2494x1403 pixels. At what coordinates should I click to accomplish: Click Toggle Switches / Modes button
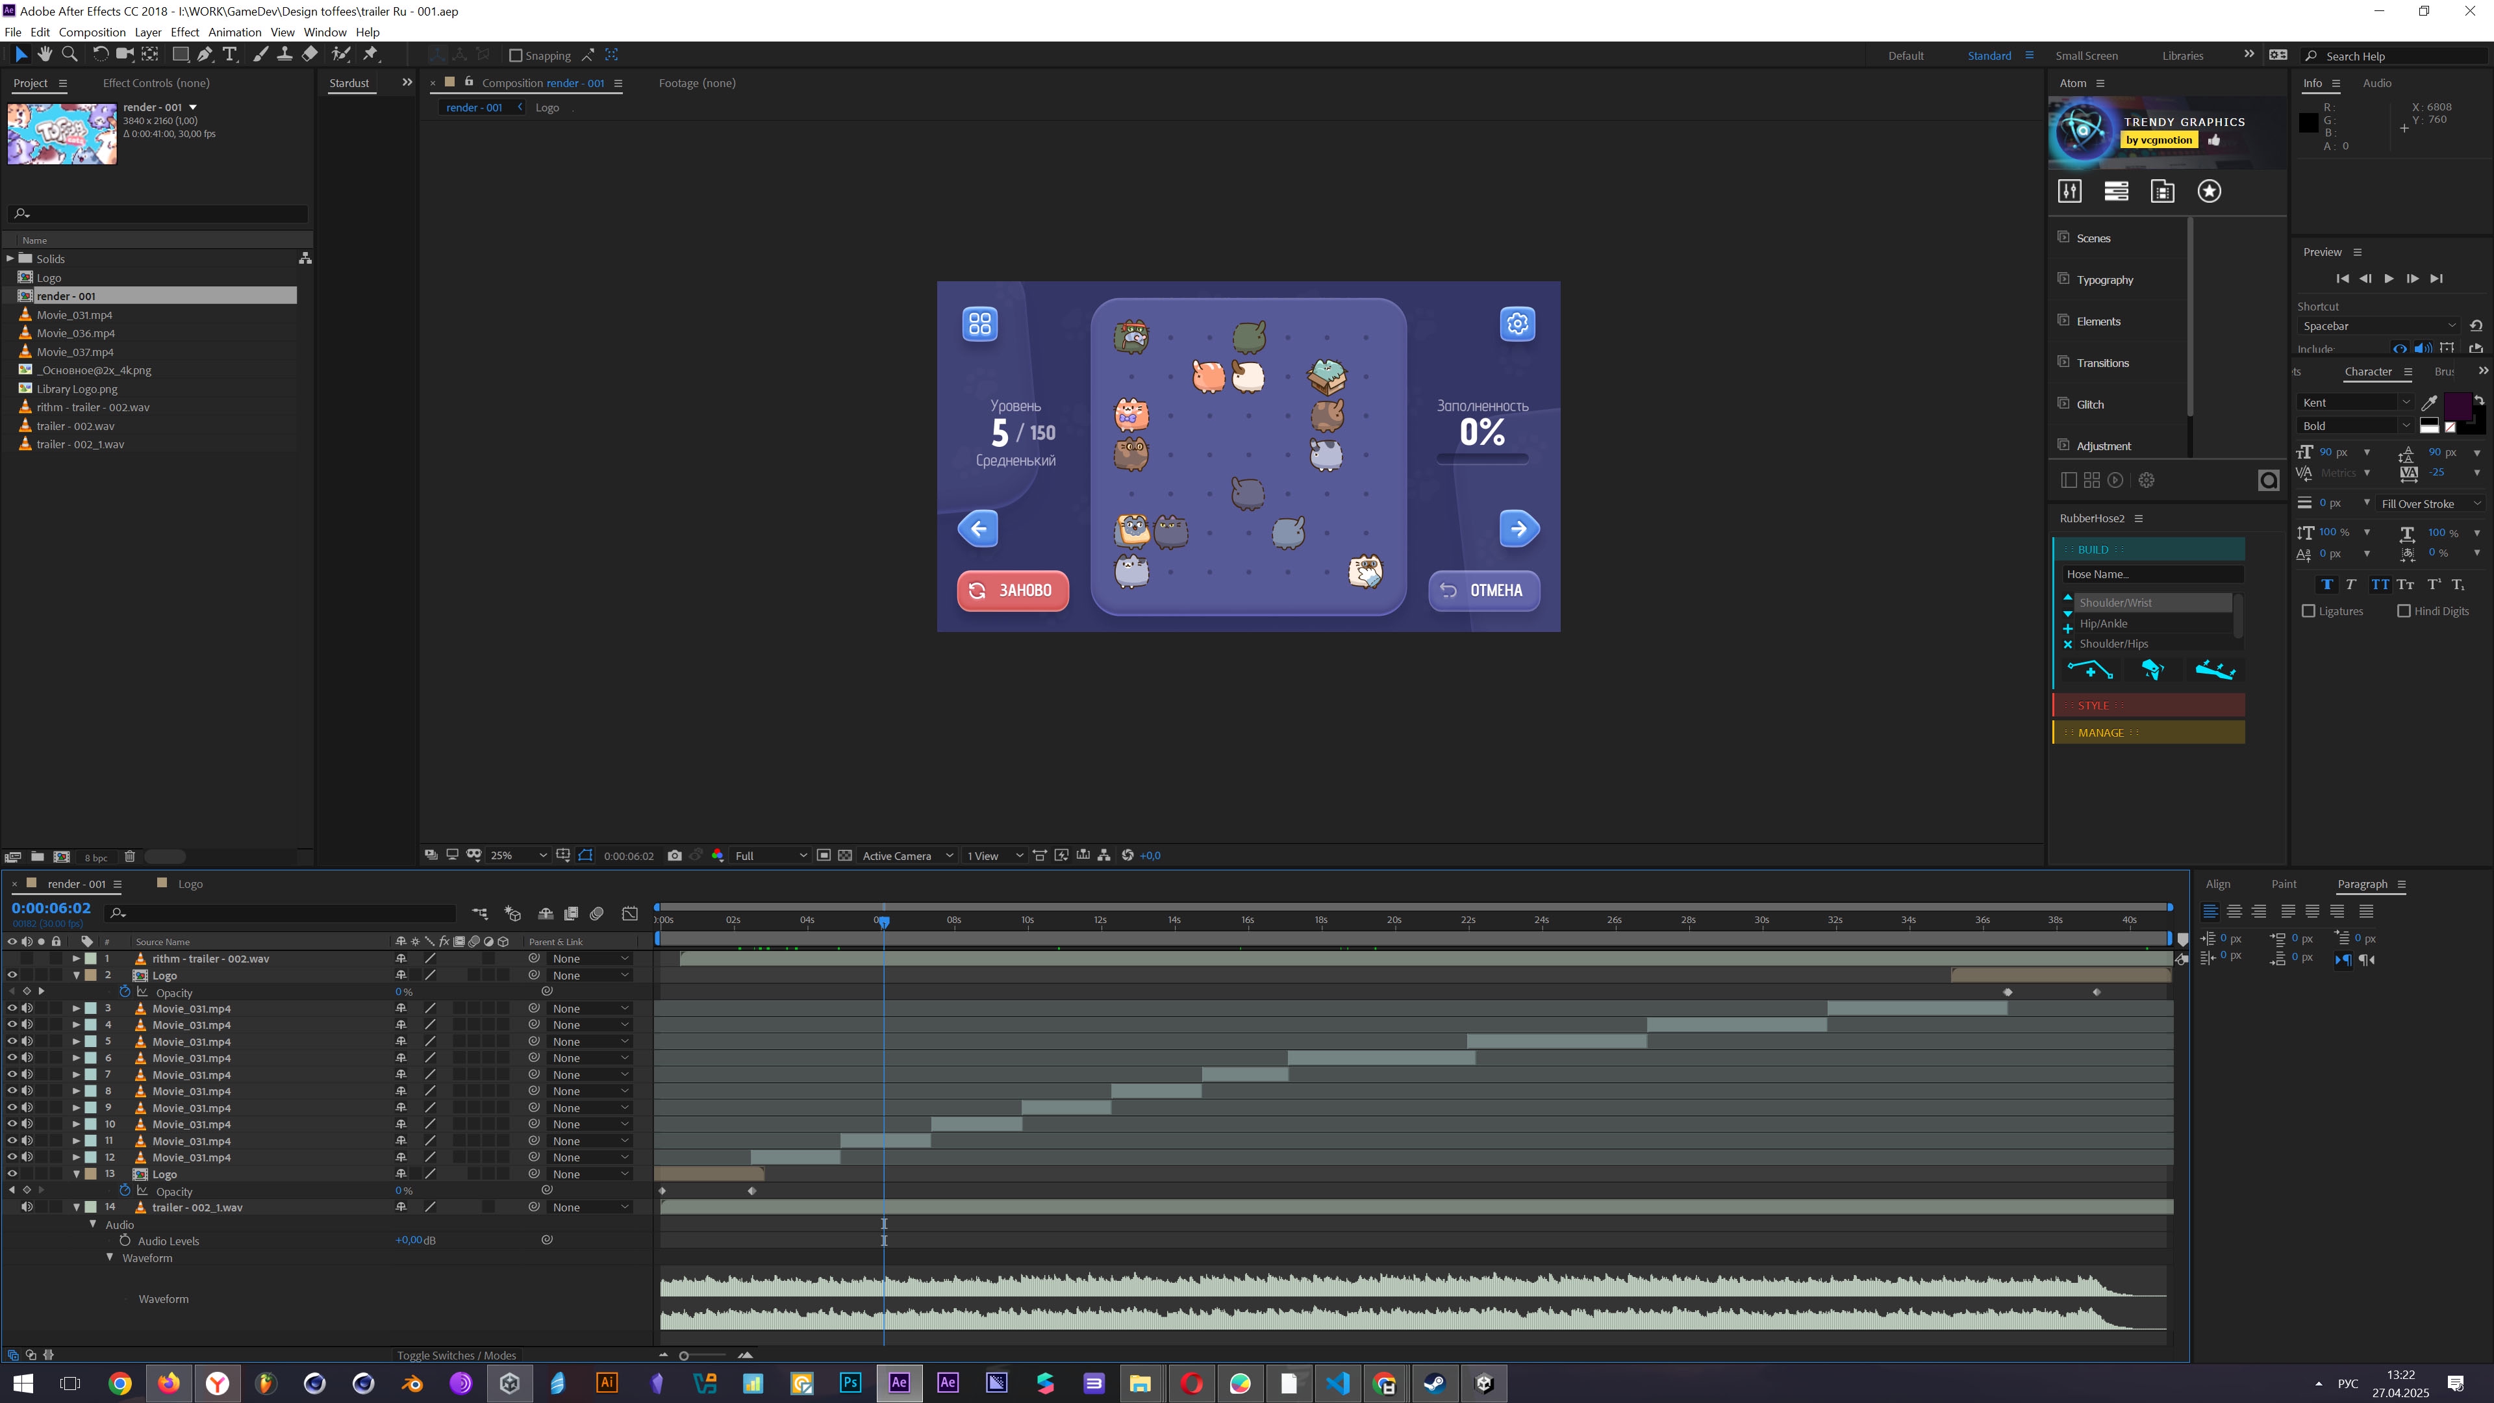click(x=456, y=1356)
